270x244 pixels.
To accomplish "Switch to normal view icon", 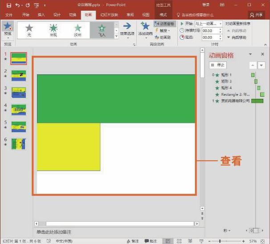I will (x=168, y=241).
